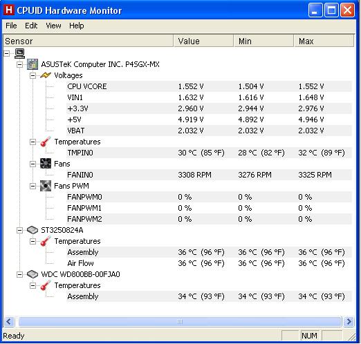Click the ASUSTeK motherboard chip icon
This screenshot has height=344, width=361.
click(x=33, y=64)
